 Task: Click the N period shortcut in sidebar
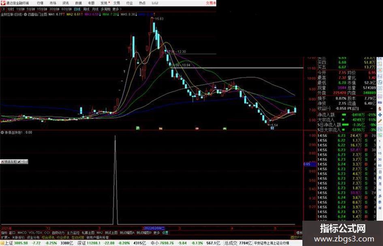380,190
